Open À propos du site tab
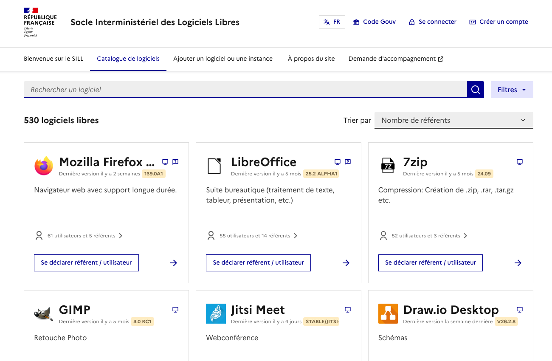 point(311,59)
